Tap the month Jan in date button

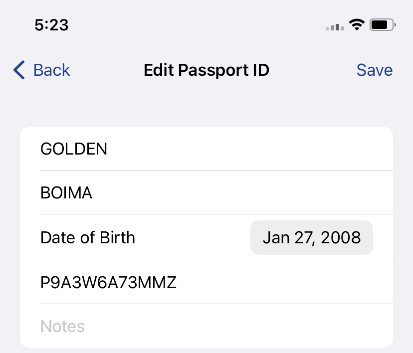coord(276,237)
